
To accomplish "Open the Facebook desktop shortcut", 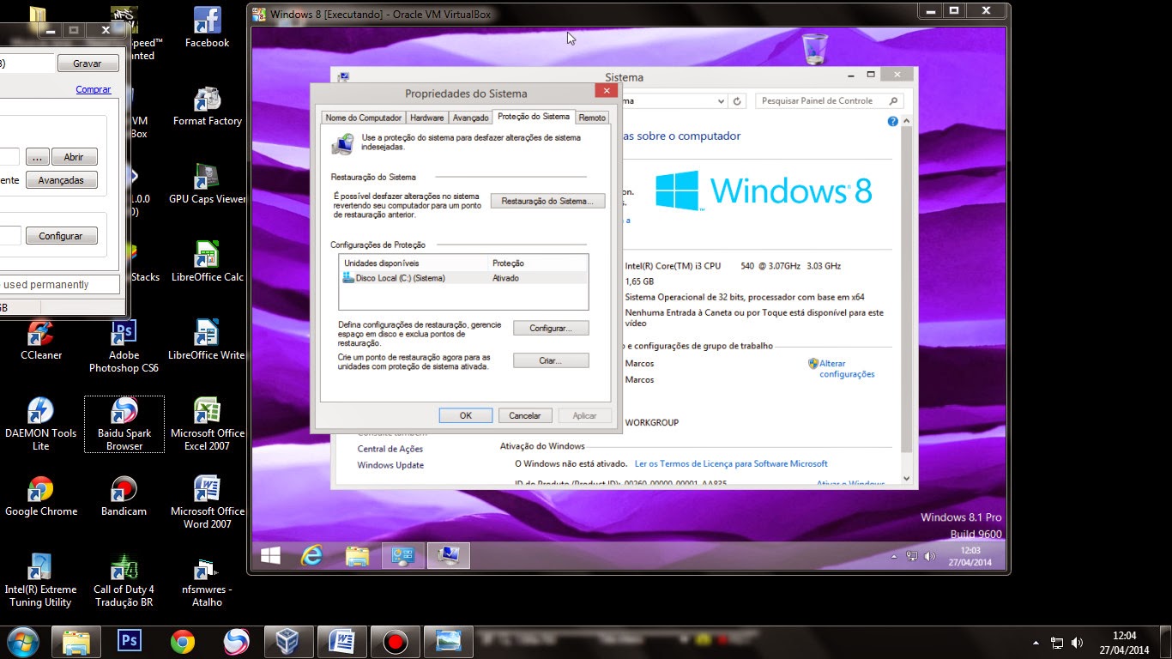I will pyautogui.click(x=207, y=27).
